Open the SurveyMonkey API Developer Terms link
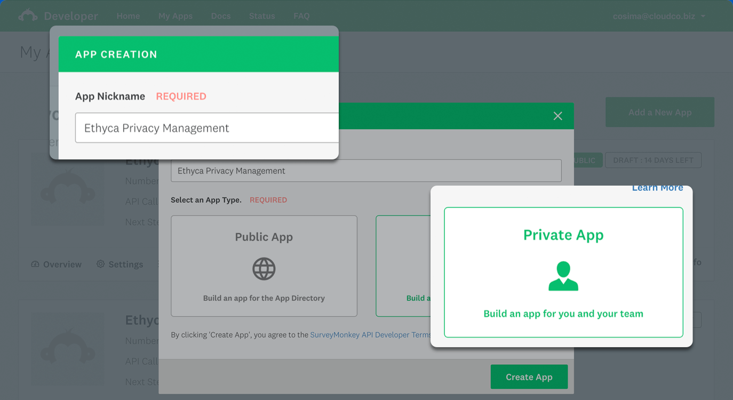Image resolution: width=733 pixels, height=400 pixels. (x=370, y=335)
